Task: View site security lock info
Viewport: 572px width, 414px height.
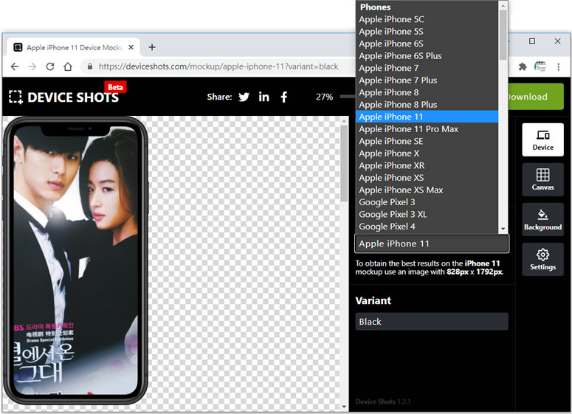Action: (90, 66)
